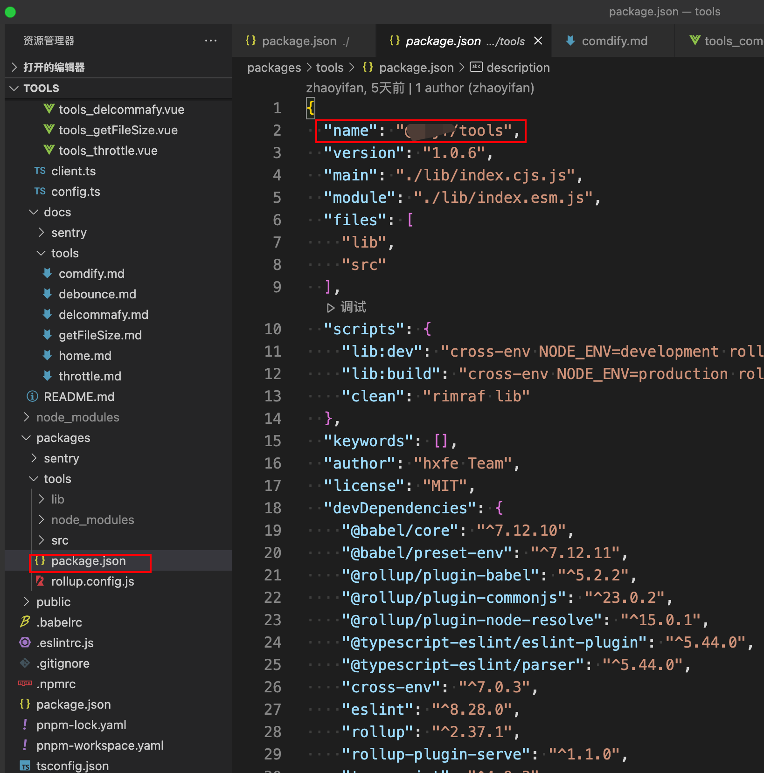The width and height of the screenshot is (764, 773).
Task: Collapse the TOOLS root folder section
Action: [14, 88]
